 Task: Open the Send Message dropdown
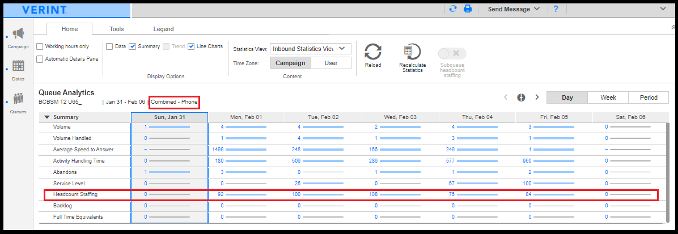(x=514, y=9)
